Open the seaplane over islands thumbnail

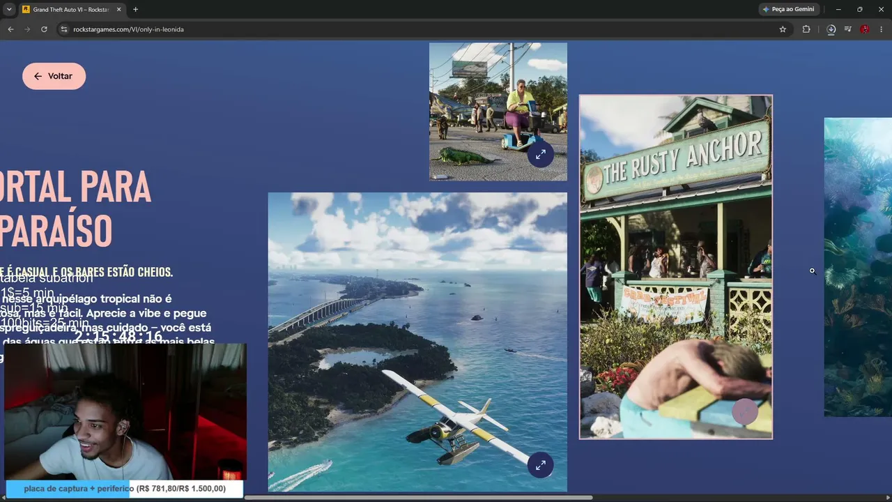[417, 342]
